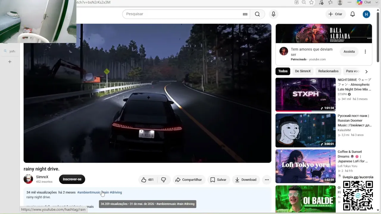Open the Lofi Tokyo yoru thumbnail
This screenshot has height=214, width=381.
point(305,166)
